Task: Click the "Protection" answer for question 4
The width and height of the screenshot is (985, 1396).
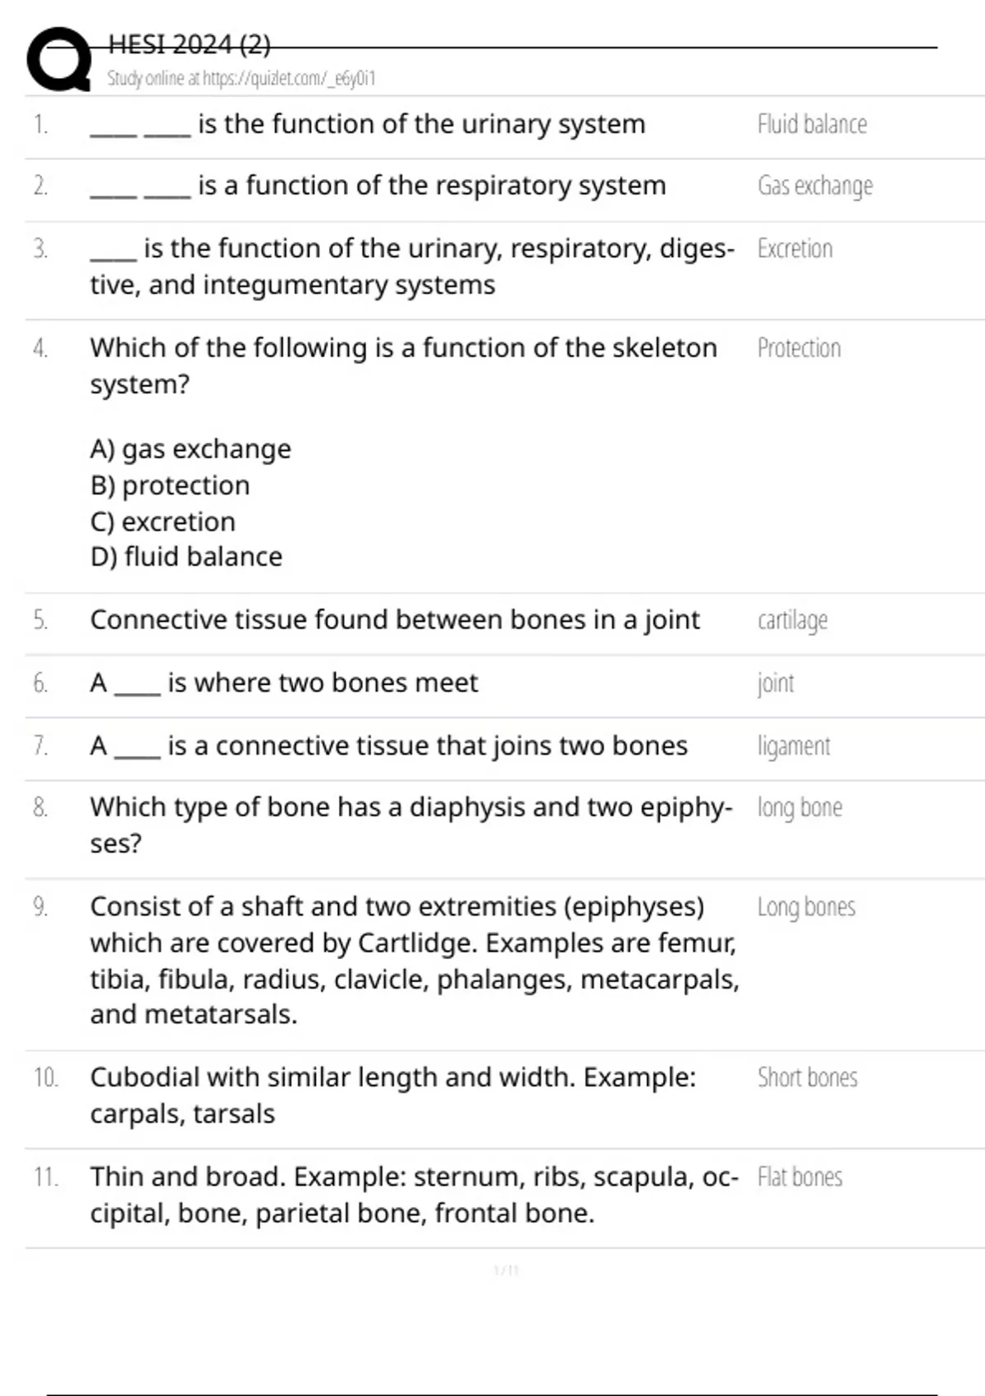Action: [799, 348]
